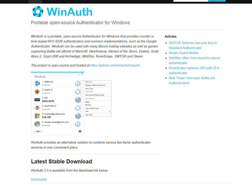Click the Google authenticator globe icon

click(37, 124)
